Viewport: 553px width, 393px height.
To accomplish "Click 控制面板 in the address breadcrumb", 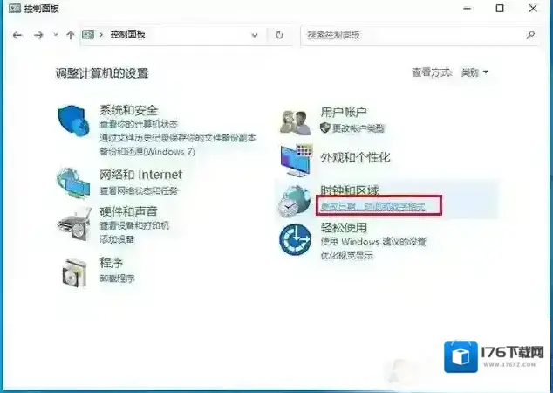I will (x=127, y=34).
